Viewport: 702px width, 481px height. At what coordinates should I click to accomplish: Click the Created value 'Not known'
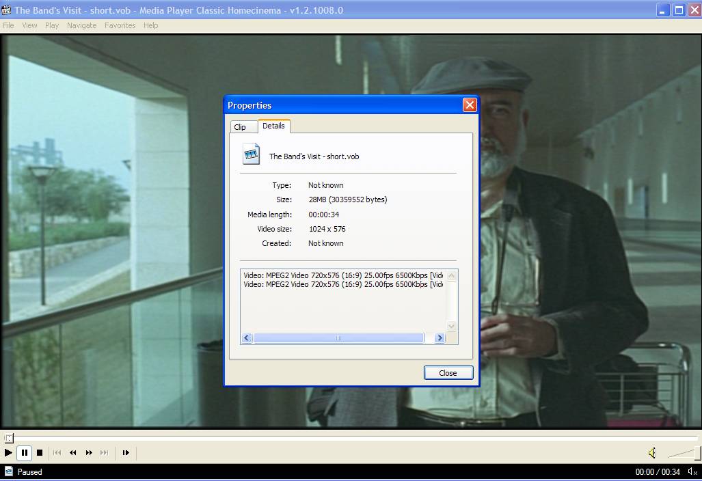pyautogui.click(x=326, y=243)
